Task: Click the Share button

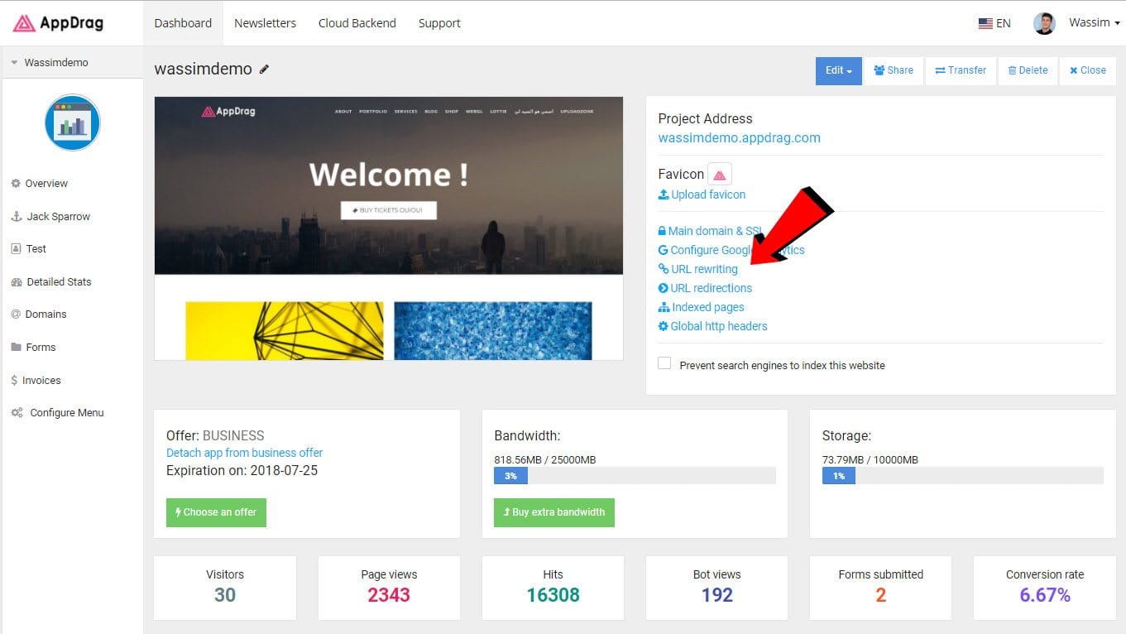Action: [x=894, y=70]
